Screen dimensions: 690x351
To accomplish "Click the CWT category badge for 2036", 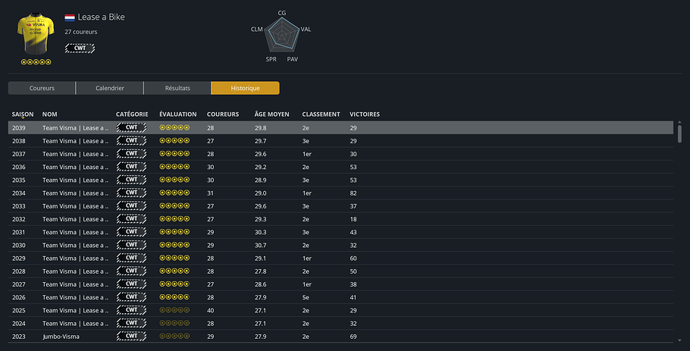I will [132, 167].
